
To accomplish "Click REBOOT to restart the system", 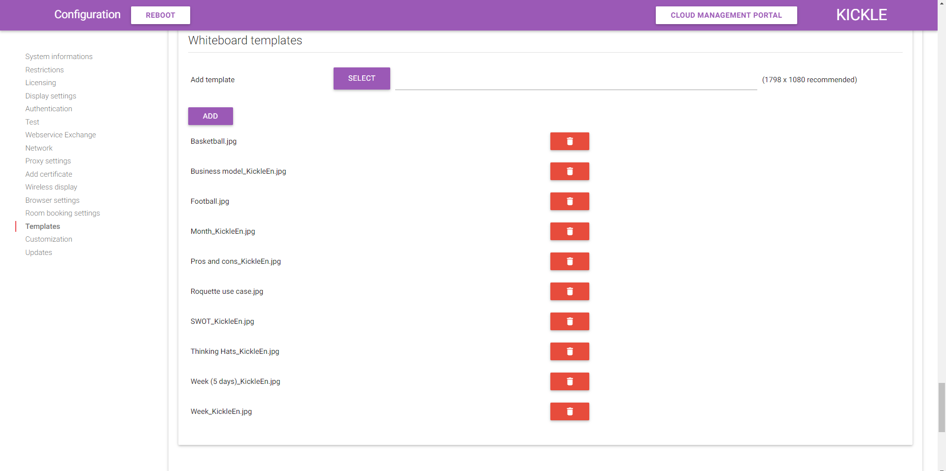I will tap(160, 15).
